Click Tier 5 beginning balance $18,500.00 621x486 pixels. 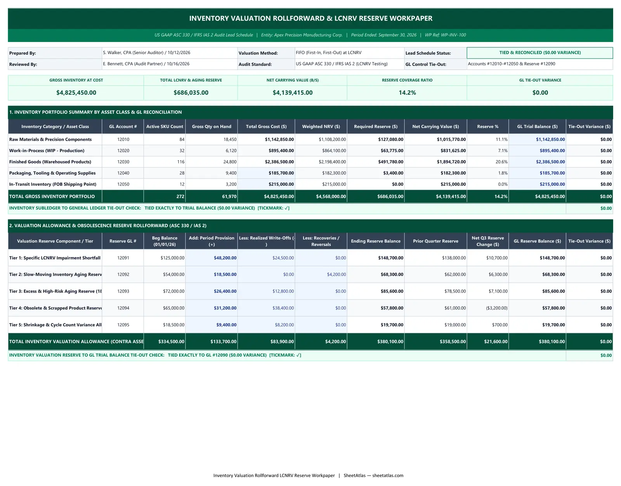point(165,325)
